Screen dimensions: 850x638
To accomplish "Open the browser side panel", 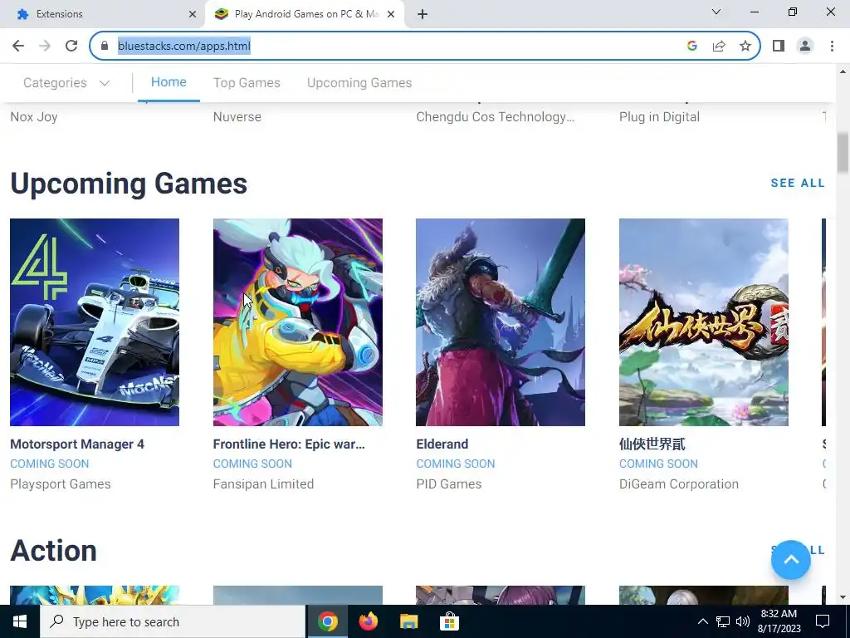I will point(779,47).
